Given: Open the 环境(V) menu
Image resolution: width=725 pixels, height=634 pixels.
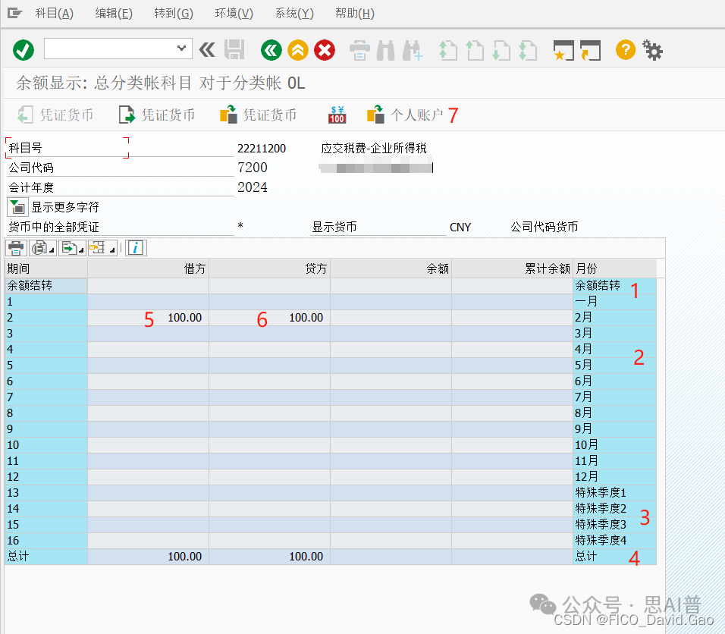Looking at the screenshot, I should [x=233, y=13].
